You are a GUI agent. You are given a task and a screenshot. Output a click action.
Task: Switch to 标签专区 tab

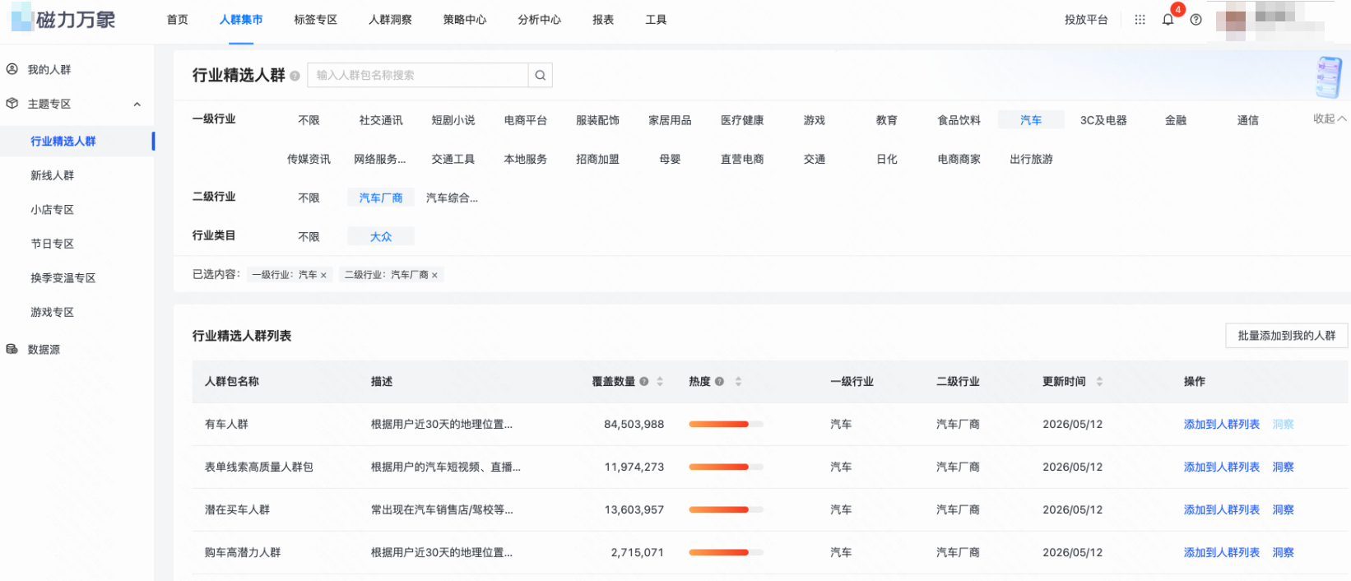pyautogui.click(x=316, y=20)
